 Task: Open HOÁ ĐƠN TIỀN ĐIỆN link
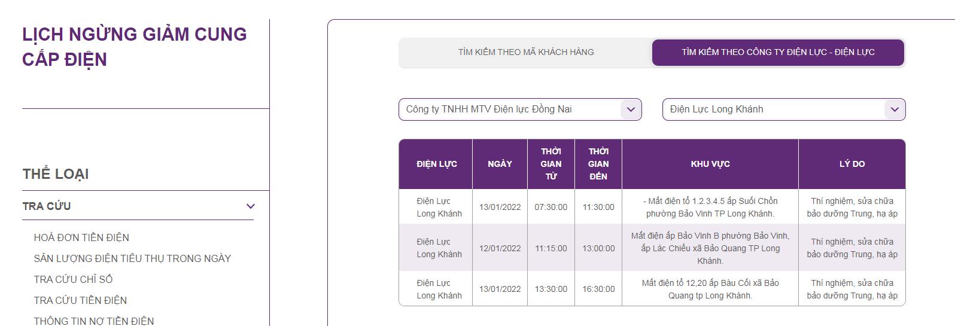click(81, 237)
